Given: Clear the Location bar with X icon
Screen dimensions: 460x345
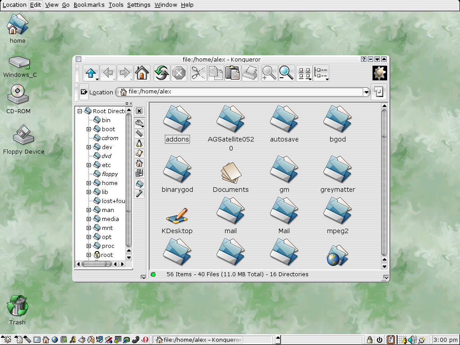Looking at the screenshot, I should click(x=84, y=92).
